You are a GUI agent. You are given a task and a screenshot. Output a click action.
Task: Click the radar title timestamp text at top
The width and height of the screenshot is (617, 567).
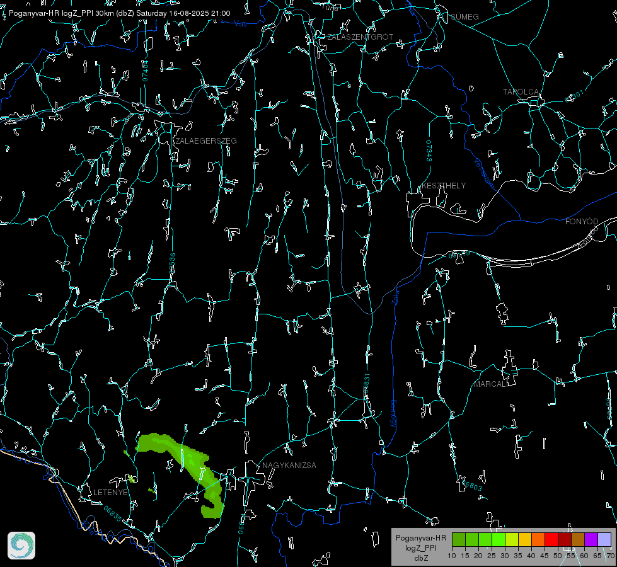coord(119,13)
